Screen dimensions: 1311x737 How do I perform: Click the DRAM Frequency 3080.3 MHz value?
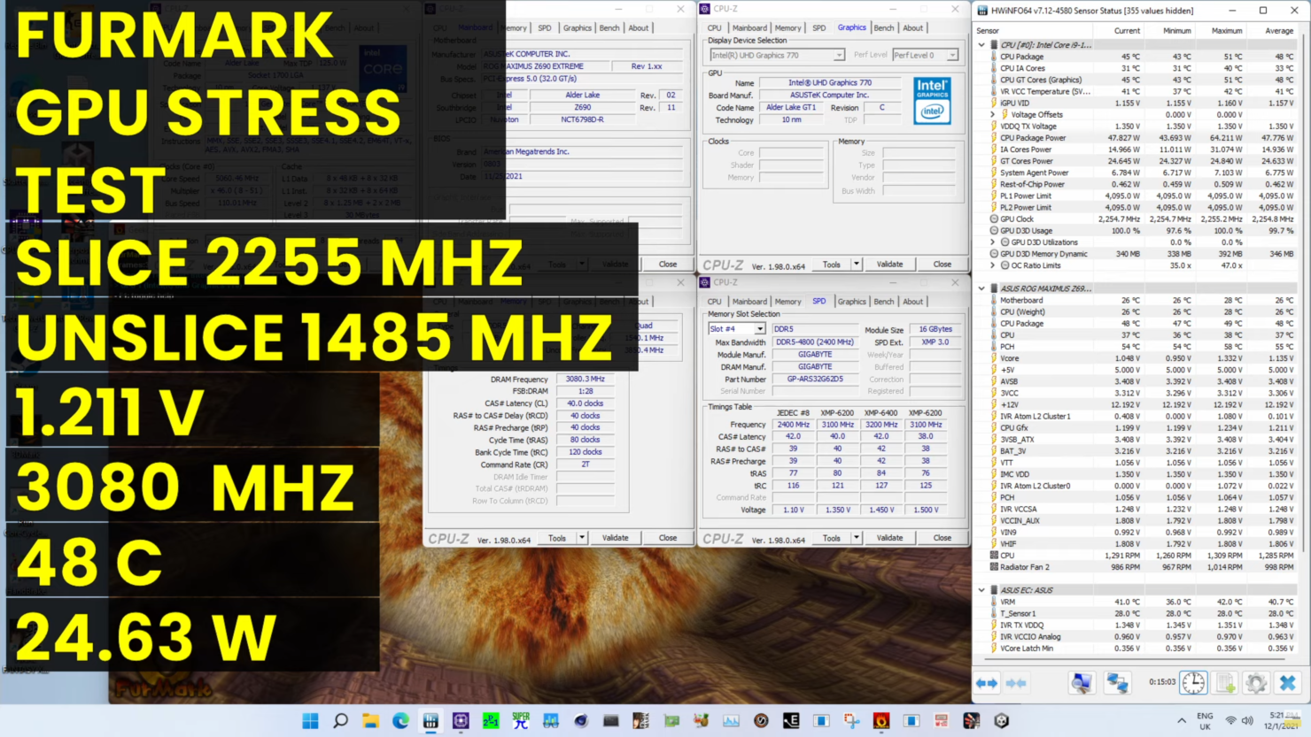click(585, 379)
